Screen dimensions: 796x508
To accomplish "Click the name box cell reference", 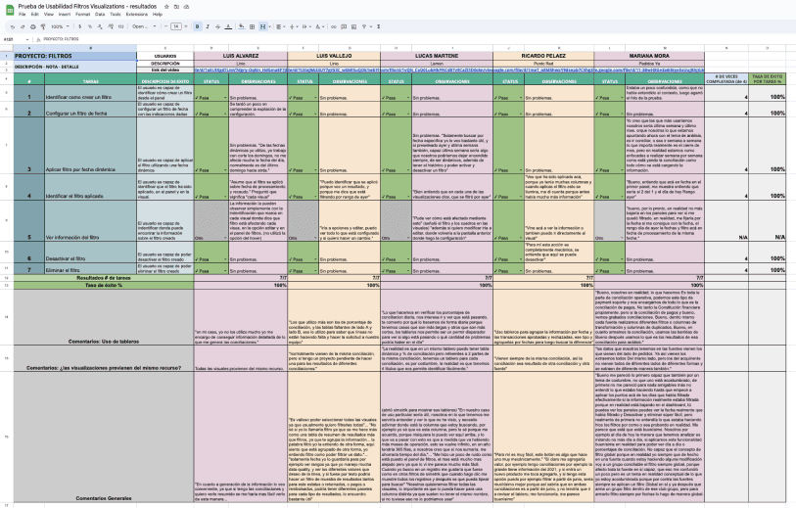I will (16, 39).
